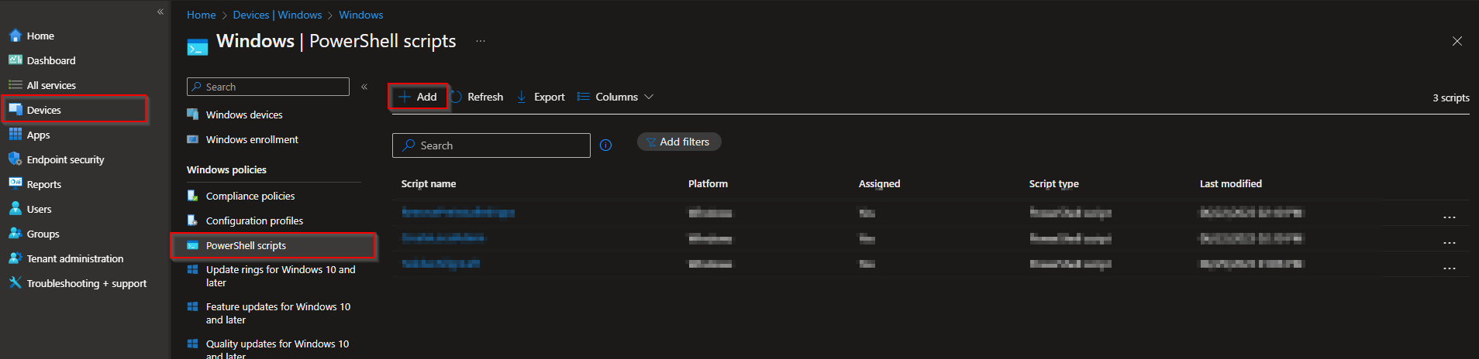Open Update rings for Windows 10 and later
The image size is (1479, 359).
click(x=281, y=276)
